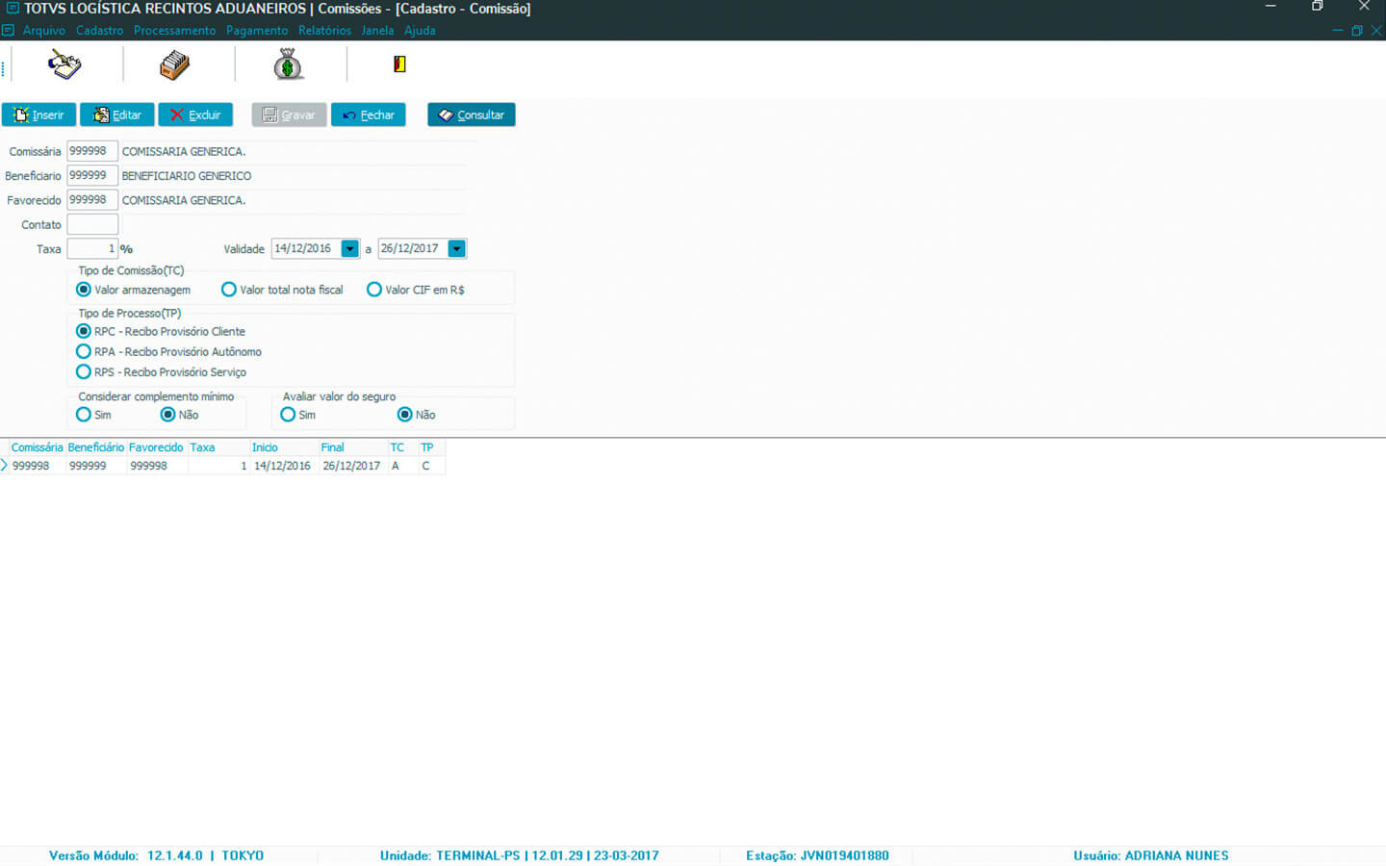The width and height of the screenshot is (1386, 866).
Task: Select Valor CIF em R$ option
Action: pyautogui.click(x=374, y=290)
